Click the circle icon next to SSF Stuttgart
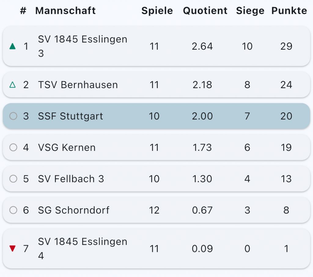313x277 pixels. click(13, 116)
